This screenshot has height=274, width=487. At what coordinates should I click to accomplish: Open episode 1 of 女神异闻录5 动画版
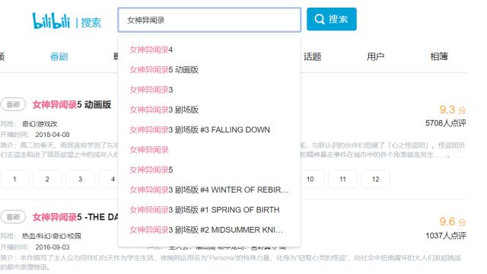14,180
